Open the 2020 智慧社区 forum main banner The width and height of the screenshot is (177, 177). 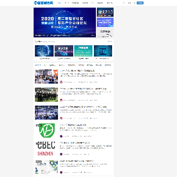65,23
